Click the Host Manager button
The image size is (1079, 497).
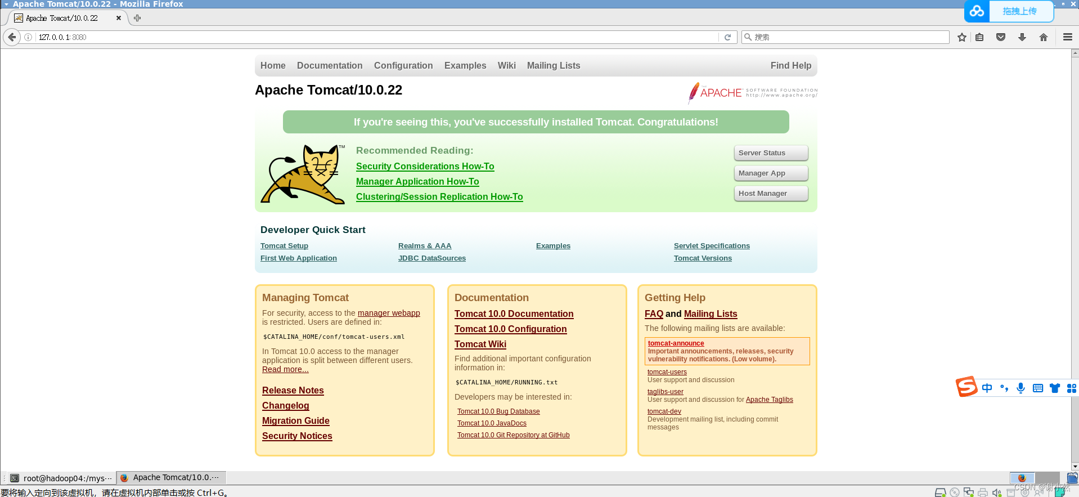(771, 193)
